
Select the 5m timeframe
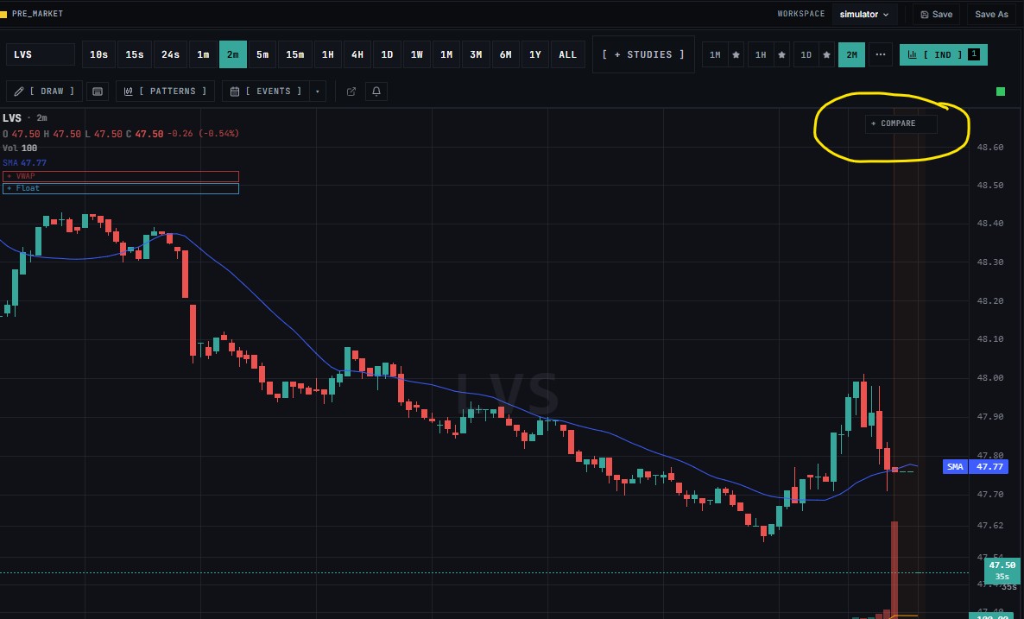pyautogui.click(x=262, y=55)
